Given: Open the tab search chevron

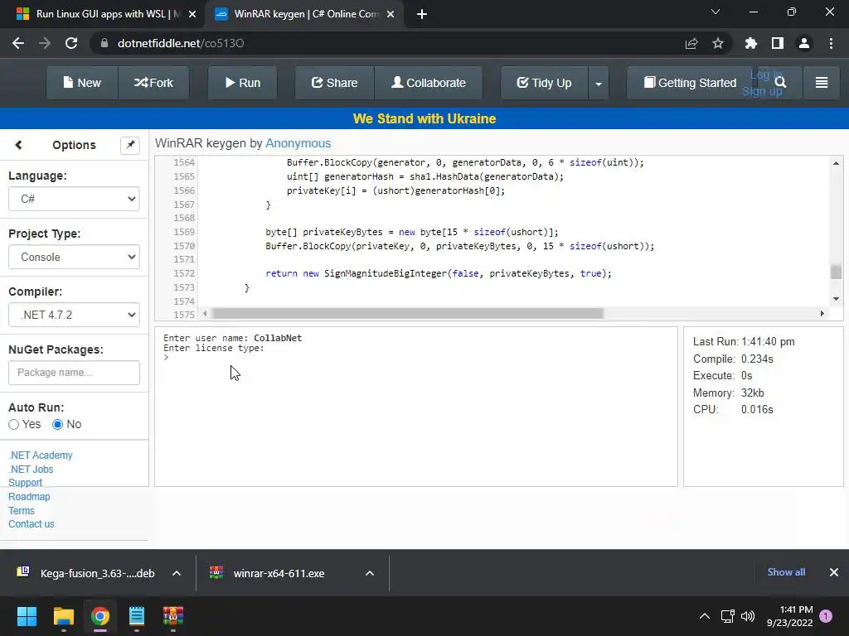Looking at the screenshot, I should point(716,12).
